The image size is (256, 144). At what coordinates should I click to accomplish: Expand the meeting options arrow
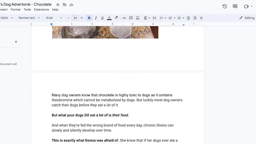tap(252, 6)
